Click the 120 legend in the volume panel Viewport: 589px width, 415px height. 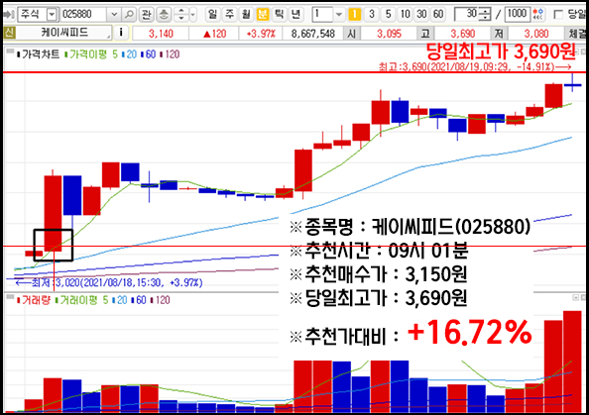tap(161, 300)
